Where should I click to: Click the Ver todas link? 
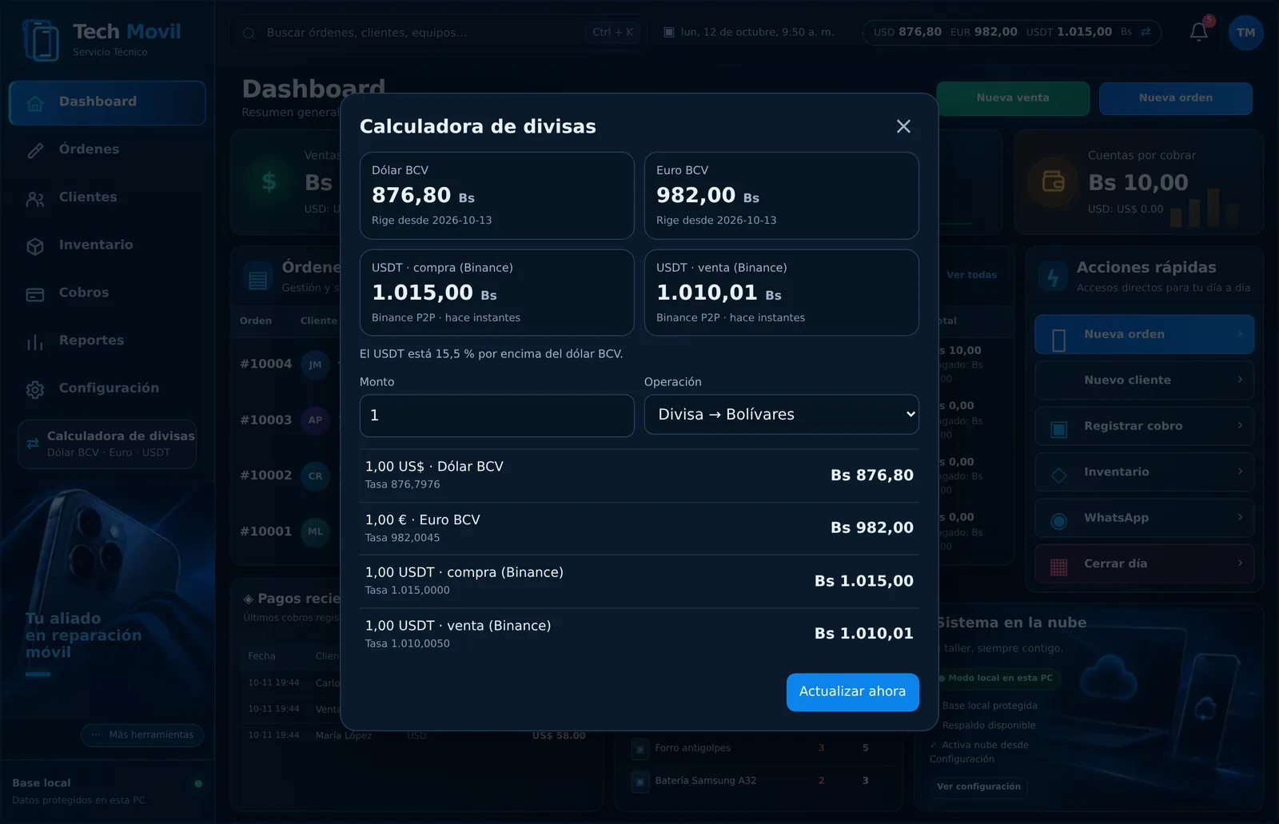[x=971, y=275]
